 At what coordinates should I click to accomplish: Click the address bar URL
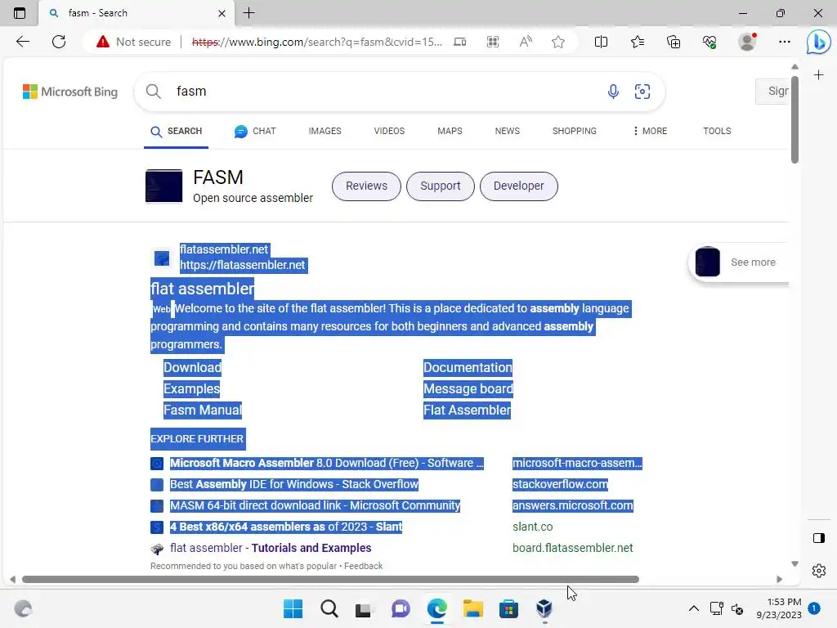(x=316, y=42)
